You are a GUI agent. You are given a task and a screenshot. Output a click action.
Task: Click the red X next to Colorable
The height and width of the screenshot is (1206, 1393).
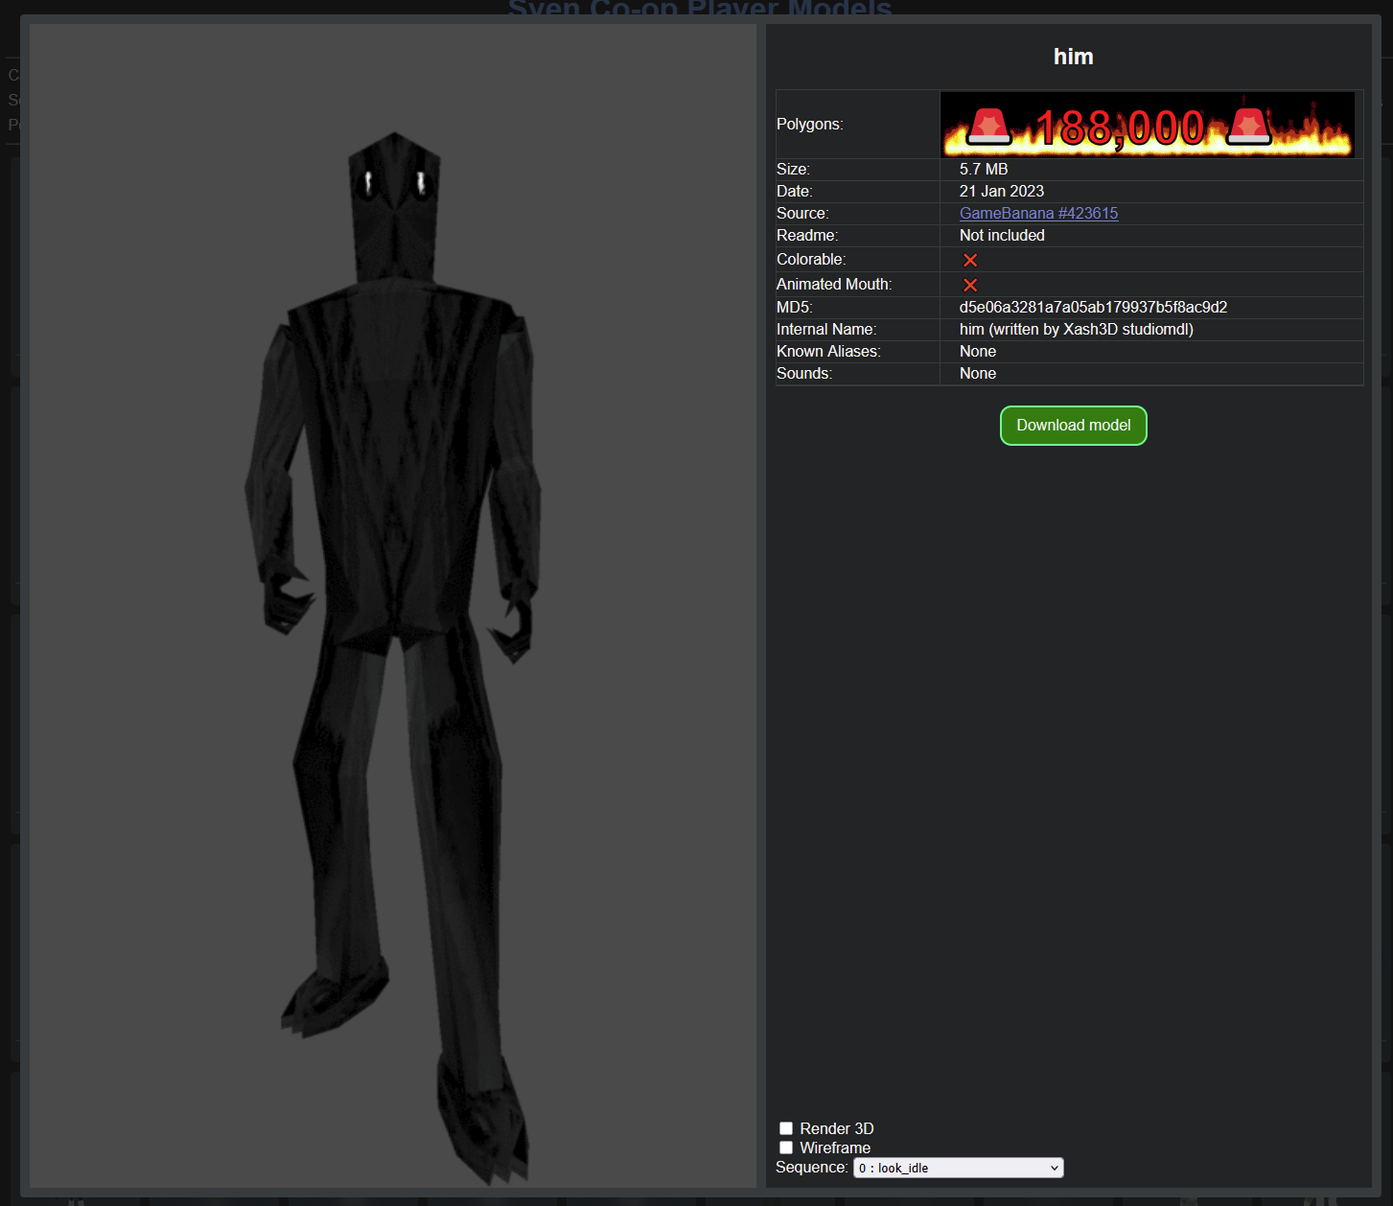(x=970, y=260)
